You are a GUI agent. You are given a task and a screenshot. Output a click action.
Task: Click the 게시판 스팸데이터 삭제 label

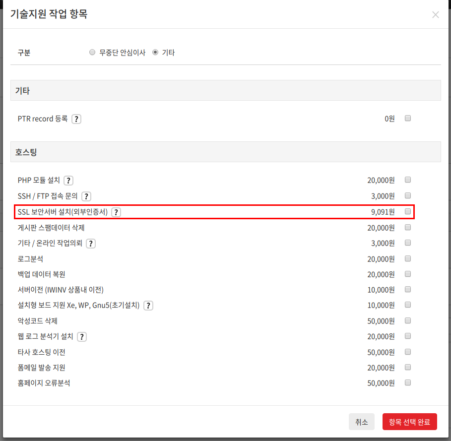point(51,228)
